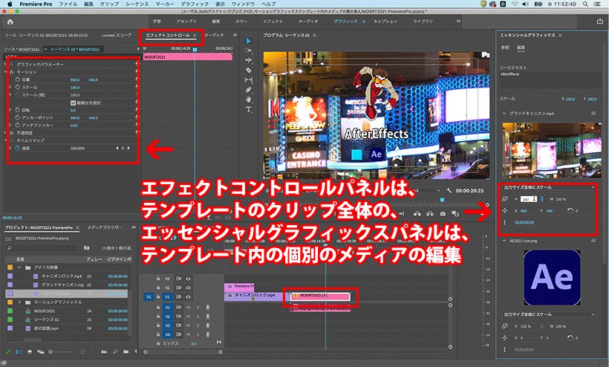
Task: Switch to the Lumetri スコープ tab
Action: (117, 36)
